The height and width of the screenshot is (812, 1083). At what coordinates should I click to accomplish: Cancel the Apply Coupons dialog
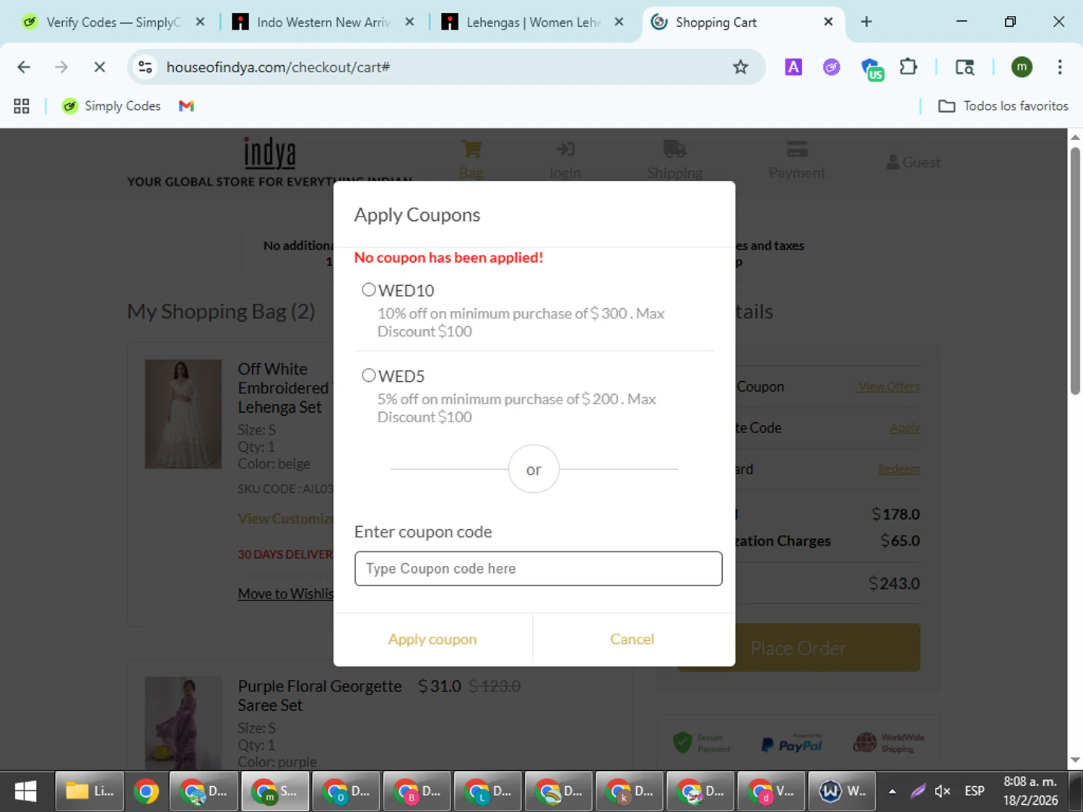click(632, 639)
